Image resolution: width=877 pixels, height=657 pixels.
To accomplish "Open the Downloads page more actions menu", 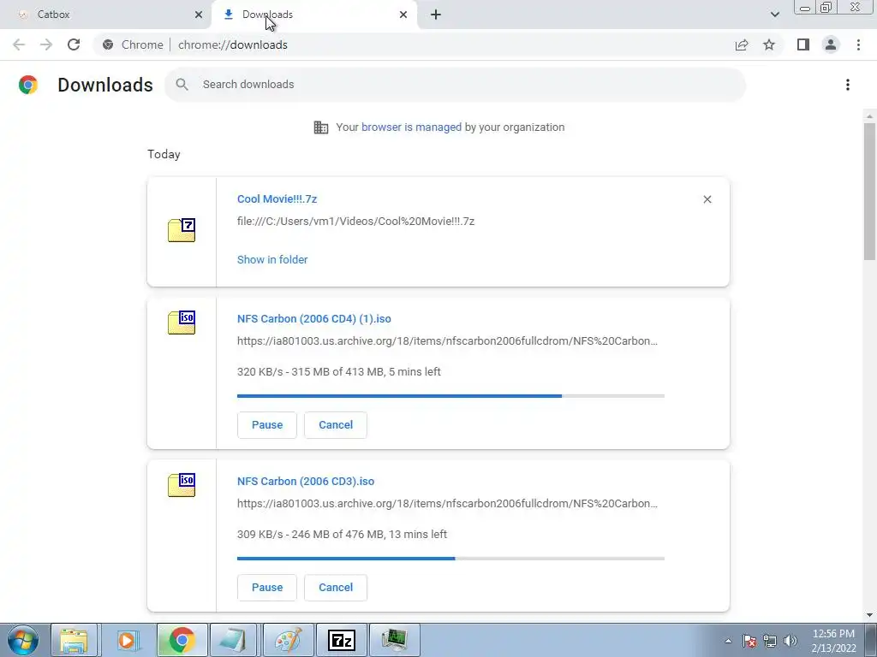I will (848, 85).
